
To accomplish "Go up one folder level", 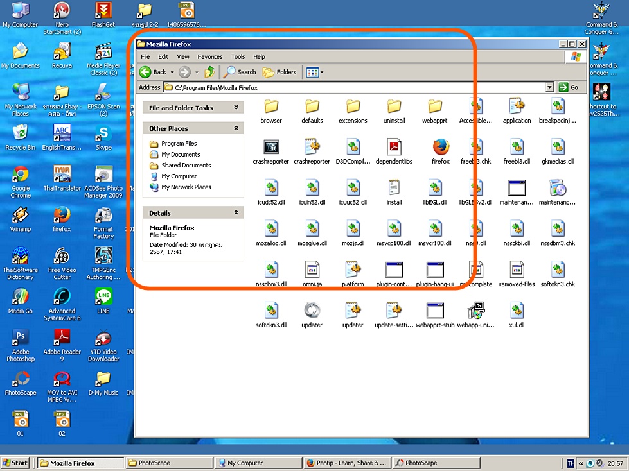I will coord(209,72).
